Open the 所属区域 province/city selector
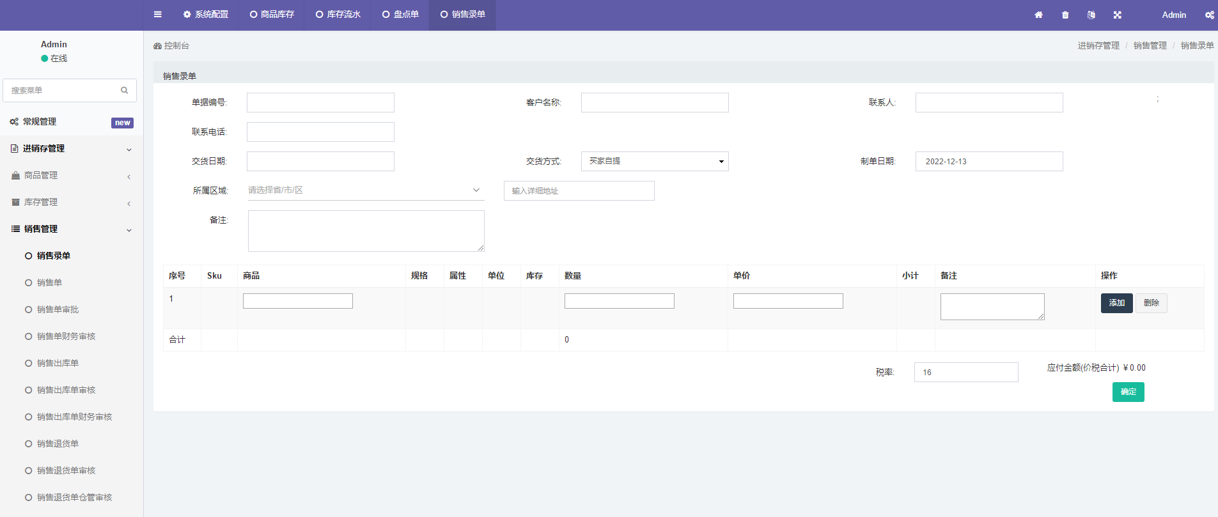The image size is (1218, 517). 365,190
